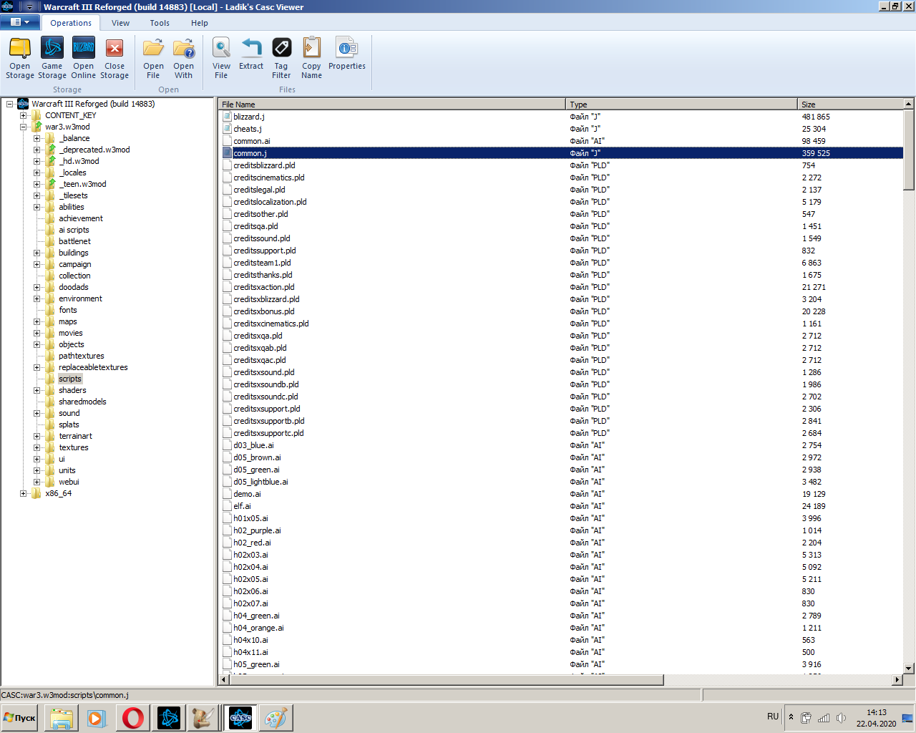The height and width of the screenshot is (733, 916).
Task: Select the cheats.j file
Action: [x=248, y=129]
